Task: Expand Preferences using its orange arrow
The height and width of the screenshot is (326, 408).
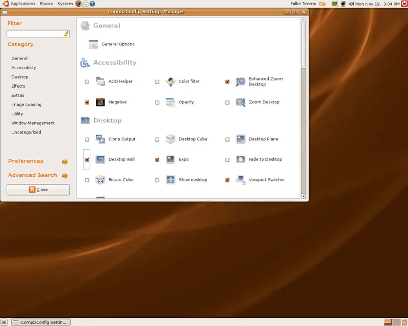Action: (x=65, y=162)
